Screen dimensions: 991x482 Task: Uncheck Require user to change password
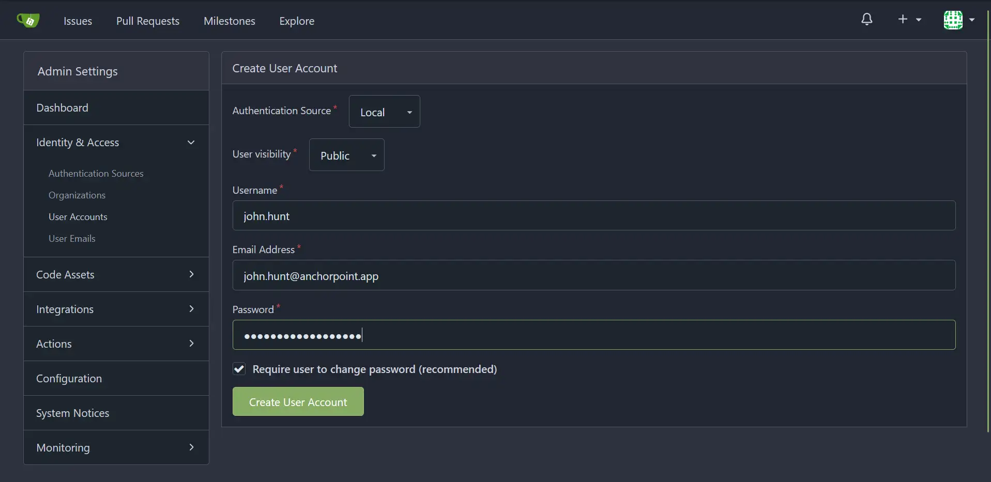[239, 369]
